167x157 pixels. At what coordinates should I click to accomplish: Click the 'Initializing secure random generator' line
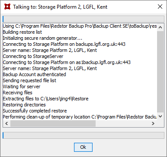42,38
